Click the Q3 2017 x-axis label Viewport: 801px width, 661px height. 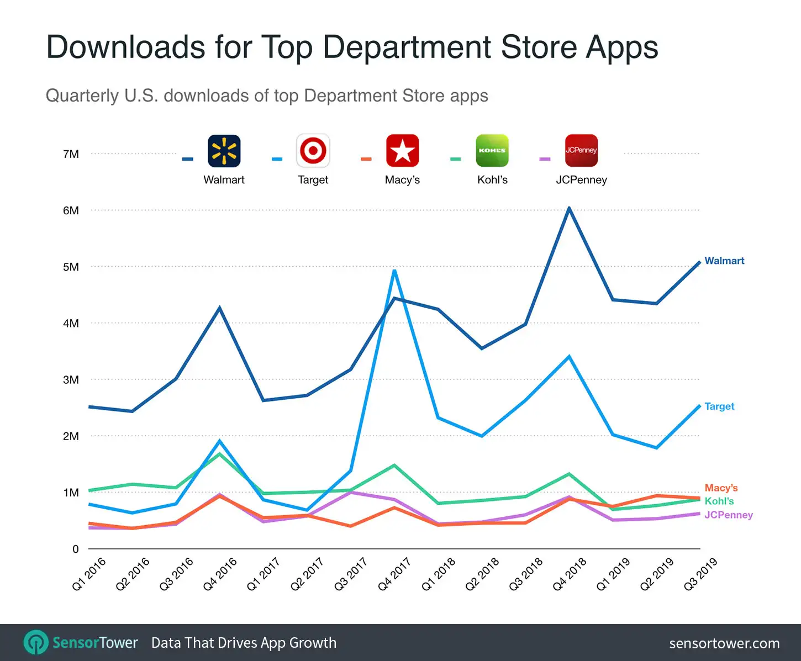pos(351,574)
